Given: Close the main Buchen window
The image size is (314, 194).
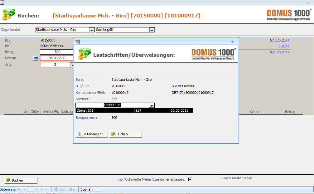Looking at the screenshot, I should 308,2.
